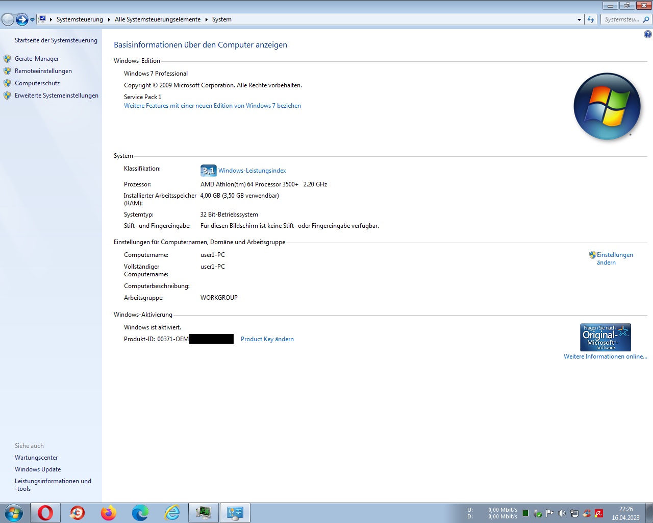Click the network connection tray icon
The height and width of the screenshot is (523, 653).
click(574, 513)
